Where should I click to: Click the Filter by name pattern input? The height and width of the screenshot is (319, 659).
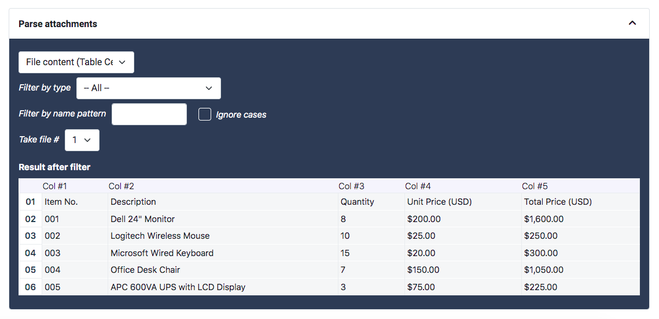tap(149, 114)
